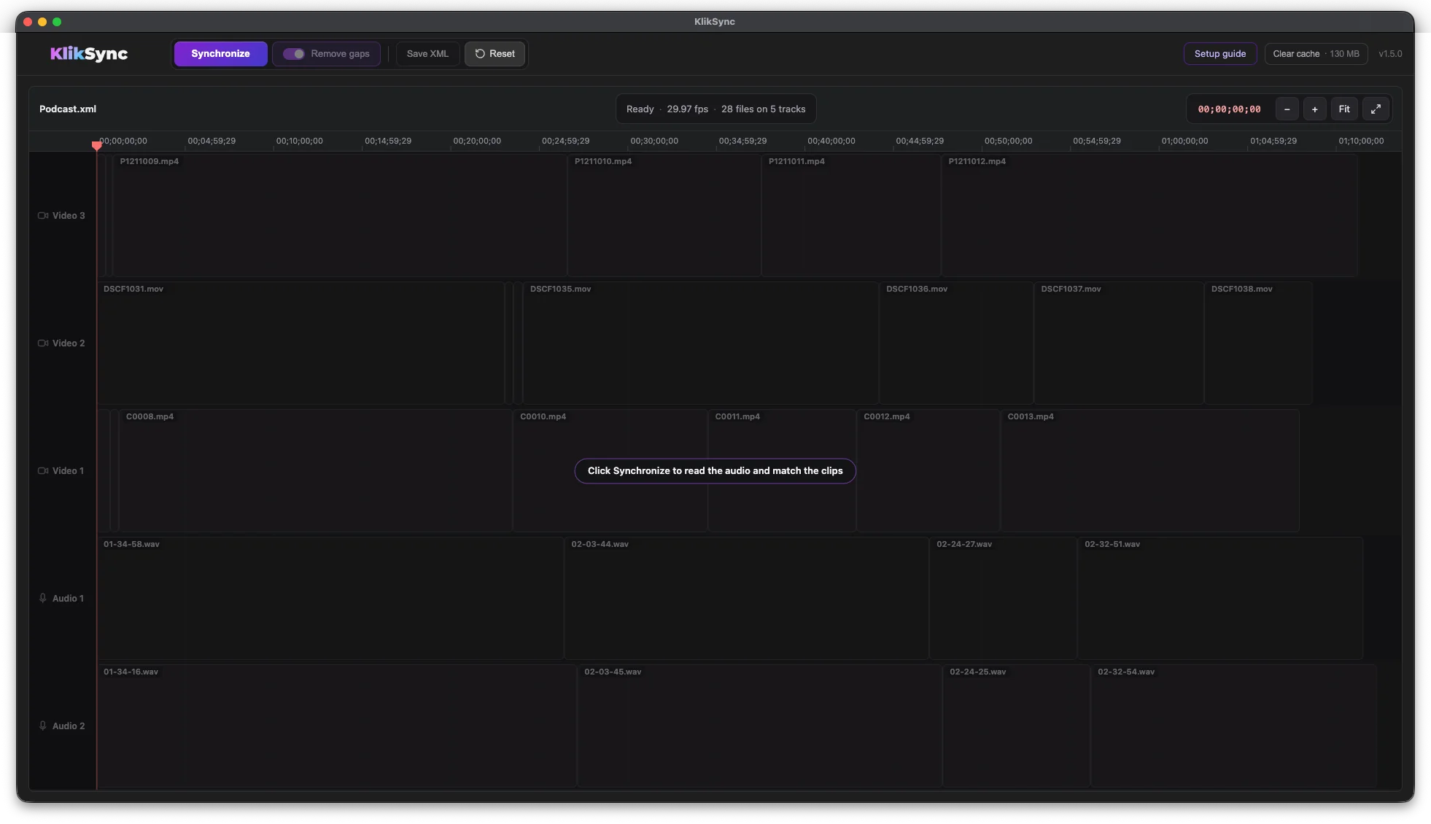The height and width of the screenshot is (824, 1431).
Task: Select the Video 1 track camera icon
Action: pos(43,471)
